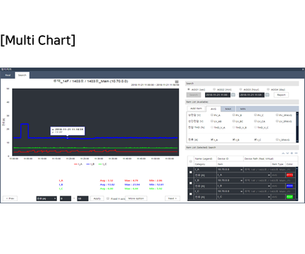Click the Apply button

pyautogui.click(x=97, y=198)
